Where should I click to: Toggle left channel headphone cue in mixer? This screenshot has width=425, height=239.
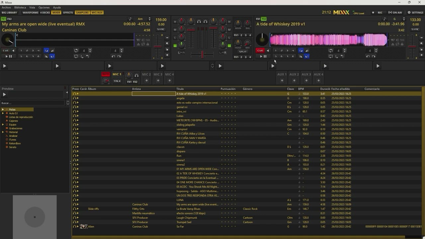point(199,22)
